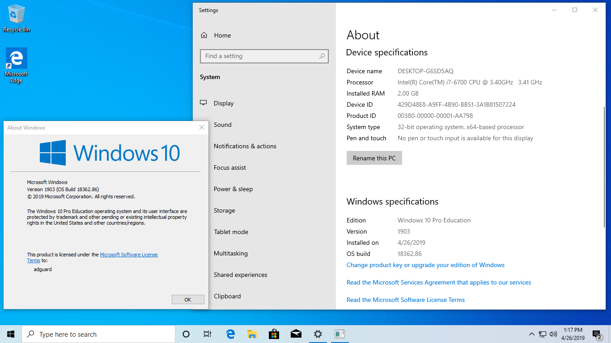Screen dimensions: 611x343
Task: Click the taskbar clock showing 1:17 PM
Action: (573, 334)
